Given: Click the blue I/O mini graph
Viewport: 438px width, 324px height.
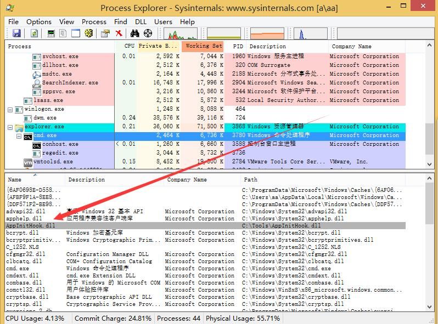Looking at the screenshot, I should coord(310,33).
